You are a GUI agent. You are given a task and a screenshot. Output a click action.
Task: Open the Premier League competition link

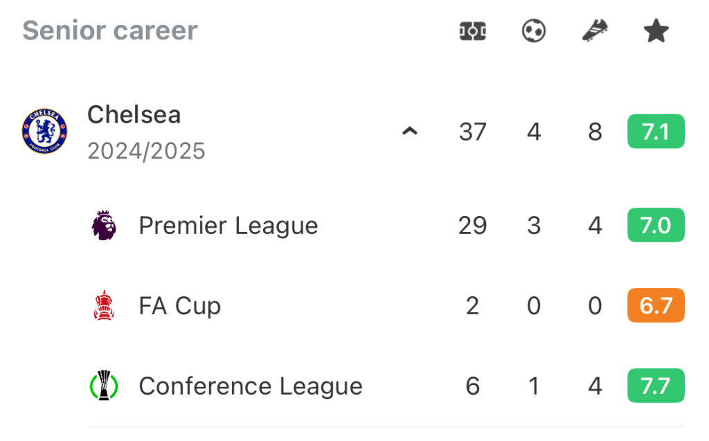tap(228, 225)
